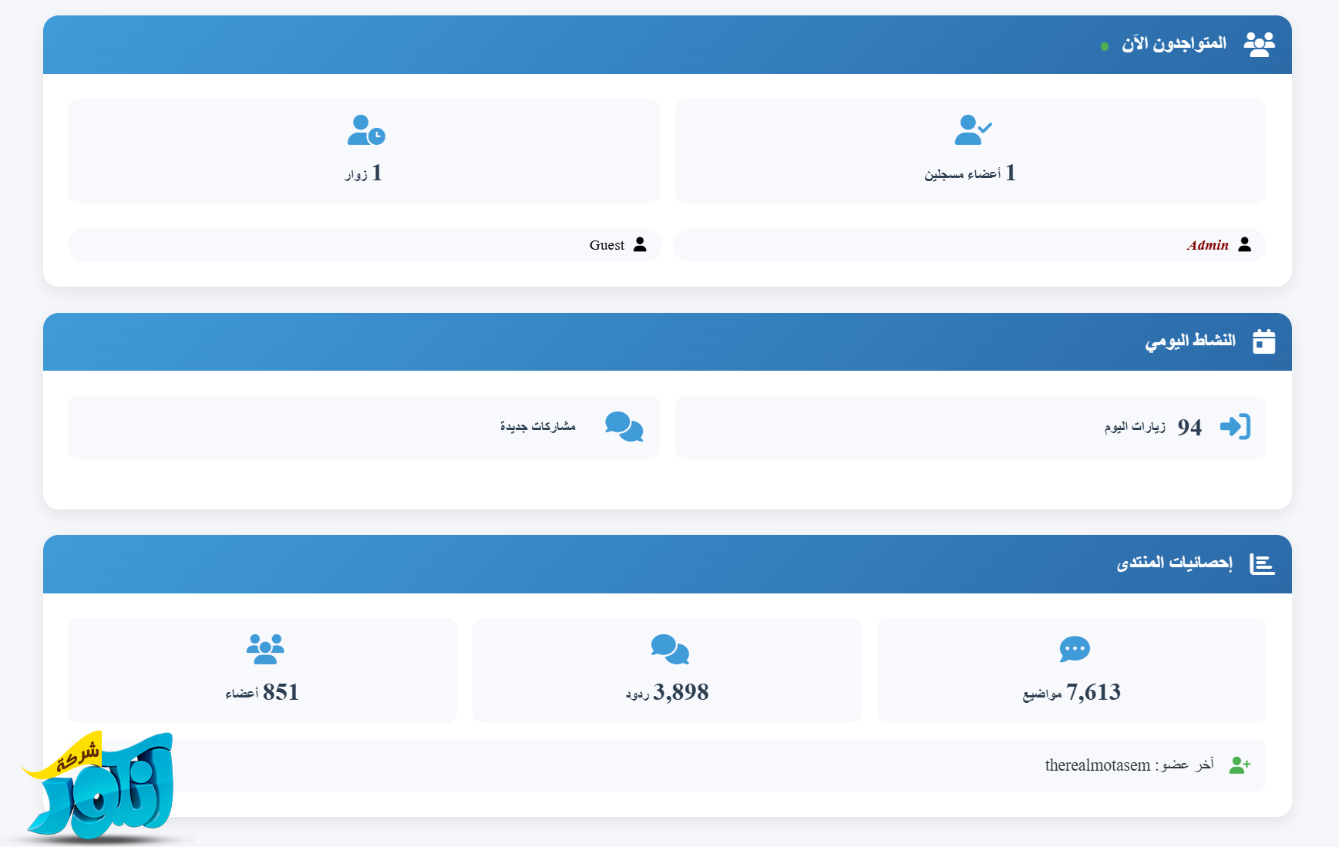Click the 3,898 ردود statistic
Screen dimensions: 1339x847
coord(667,692)
